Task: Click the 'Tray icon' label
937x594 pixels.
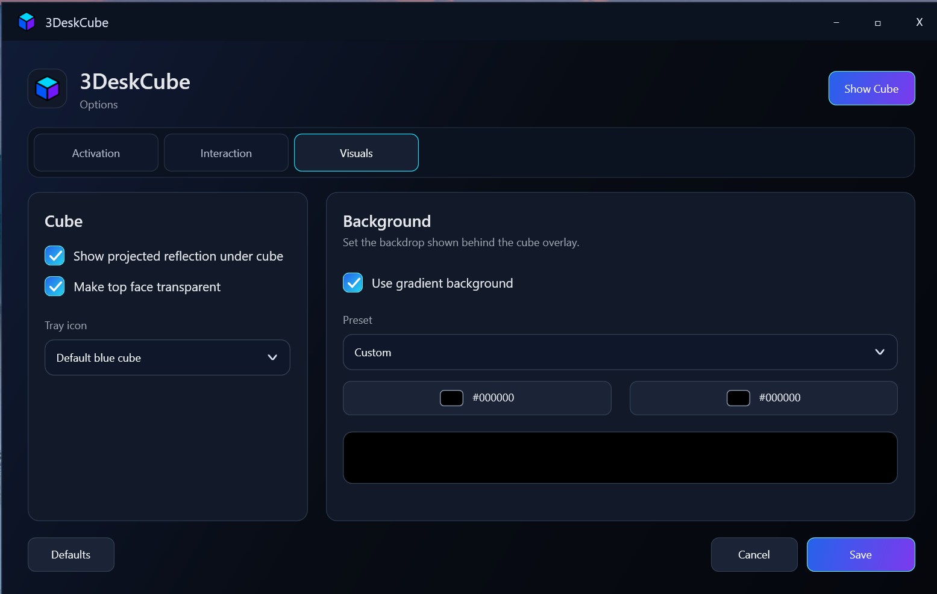Action: point(66,326)
